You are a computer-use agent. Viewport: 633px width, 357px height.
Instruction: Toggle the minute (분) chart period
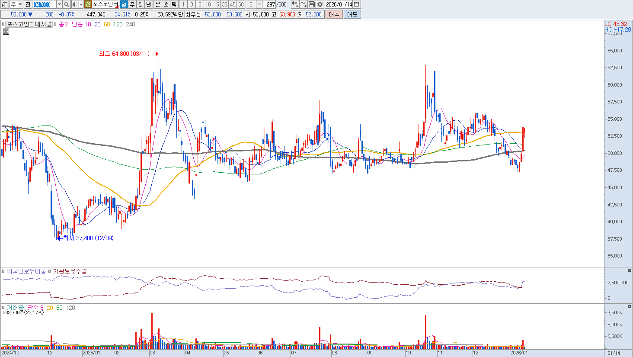click(157, 4)
